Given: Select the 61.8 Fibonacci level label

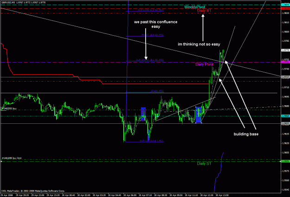Looking at the screenshot, I should [151, 10].
